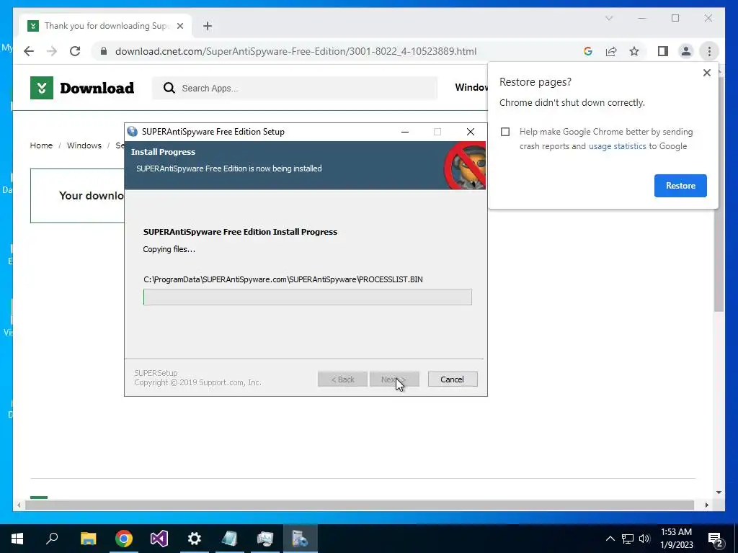The image size is (738, 553).
Task: Click the page scroll right arrow
Action: click(x=706, y=505)
